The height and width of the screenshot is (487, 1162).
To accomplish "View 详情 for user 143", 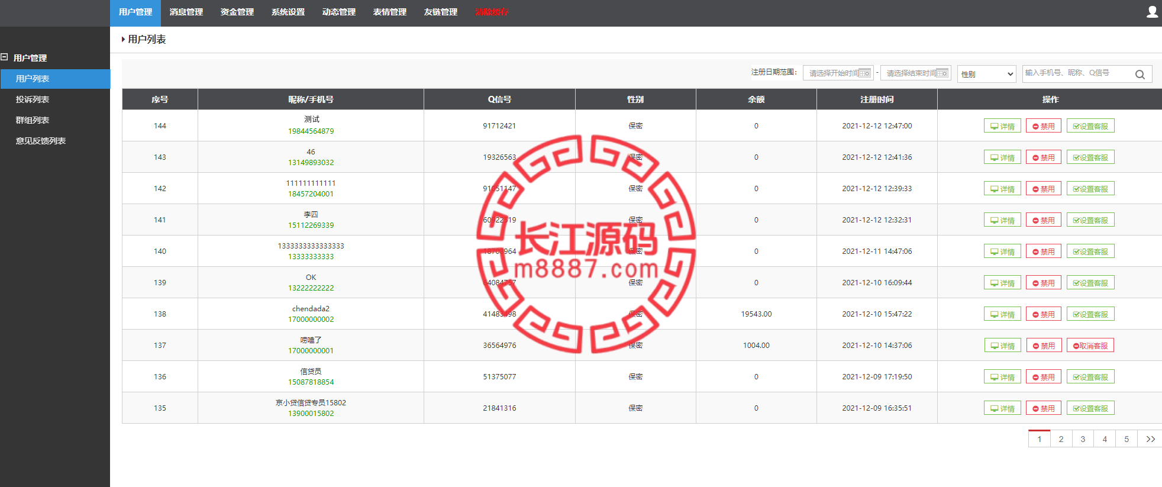I will pos(1002,157).
